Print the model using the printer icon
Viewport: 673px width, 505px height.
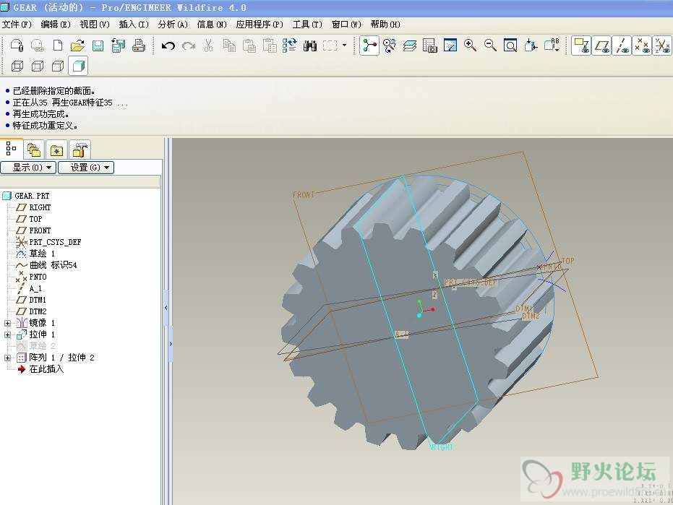click(x=139, y=45)
